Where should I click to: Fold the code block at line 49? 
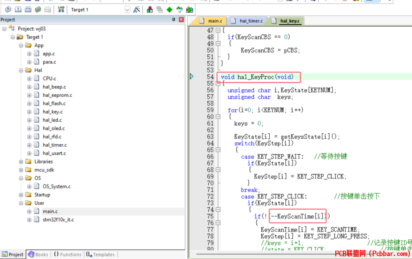point(218,44)
